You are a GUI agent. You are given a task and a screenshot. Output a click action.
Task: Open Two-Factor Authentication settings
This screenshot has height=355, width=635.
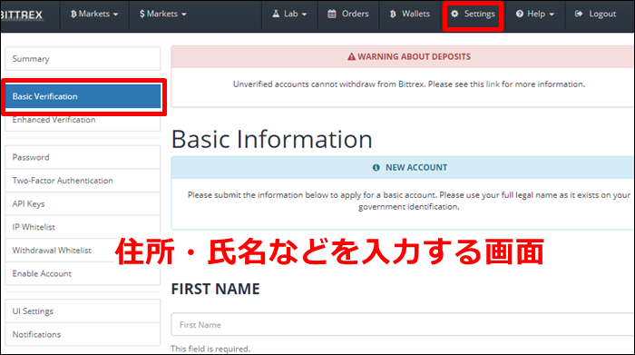click(x=83, y=181)
